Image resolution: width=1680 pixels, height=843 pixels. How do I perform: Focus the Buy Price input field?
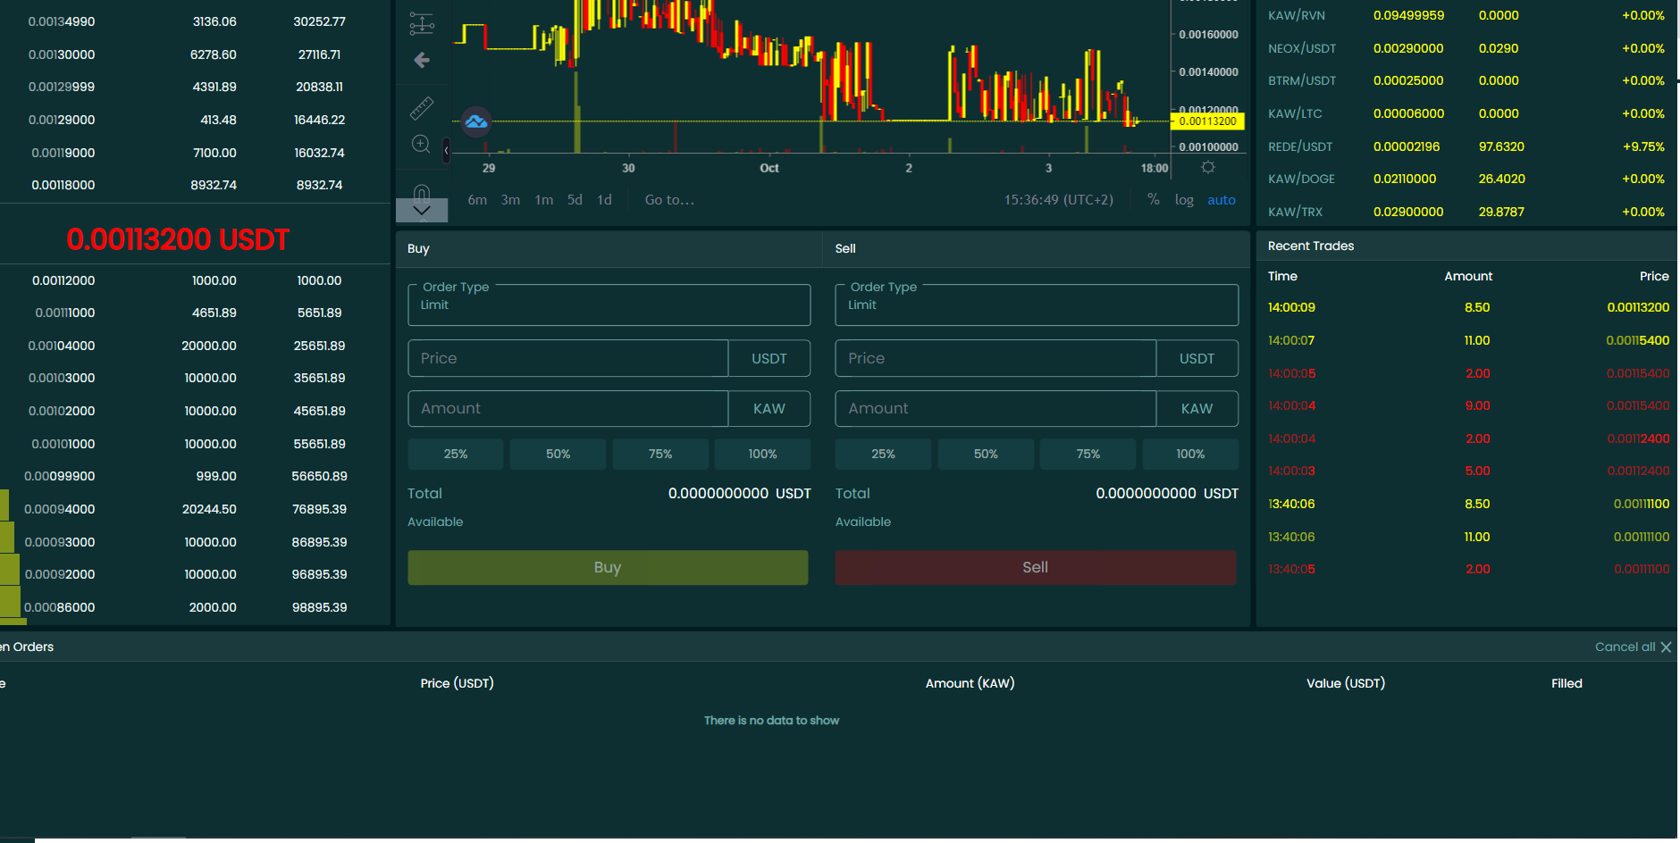(568, 358)
